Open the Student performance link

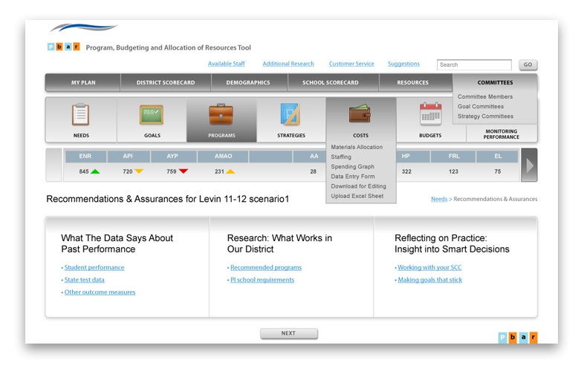pyautogui.click(x=94, y=267)
